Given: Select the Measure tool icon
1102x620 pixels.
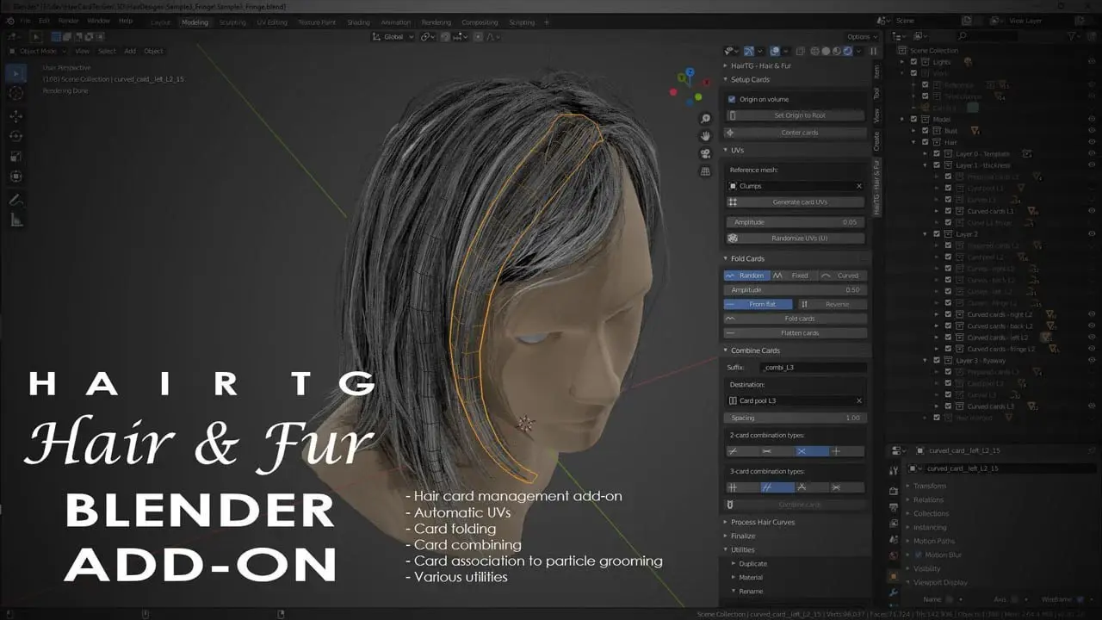Looking at the screenshot, I should point(15,220).
